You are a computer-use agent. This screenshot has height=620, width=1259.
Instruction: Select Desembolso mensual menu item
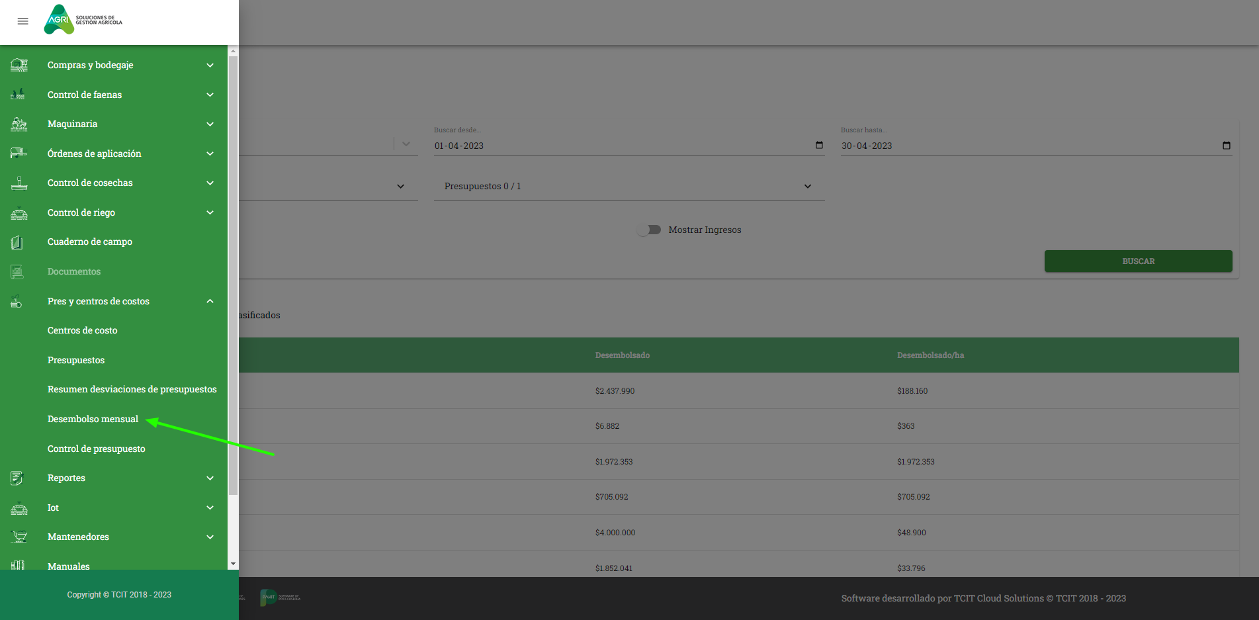(x=93, y=419)
